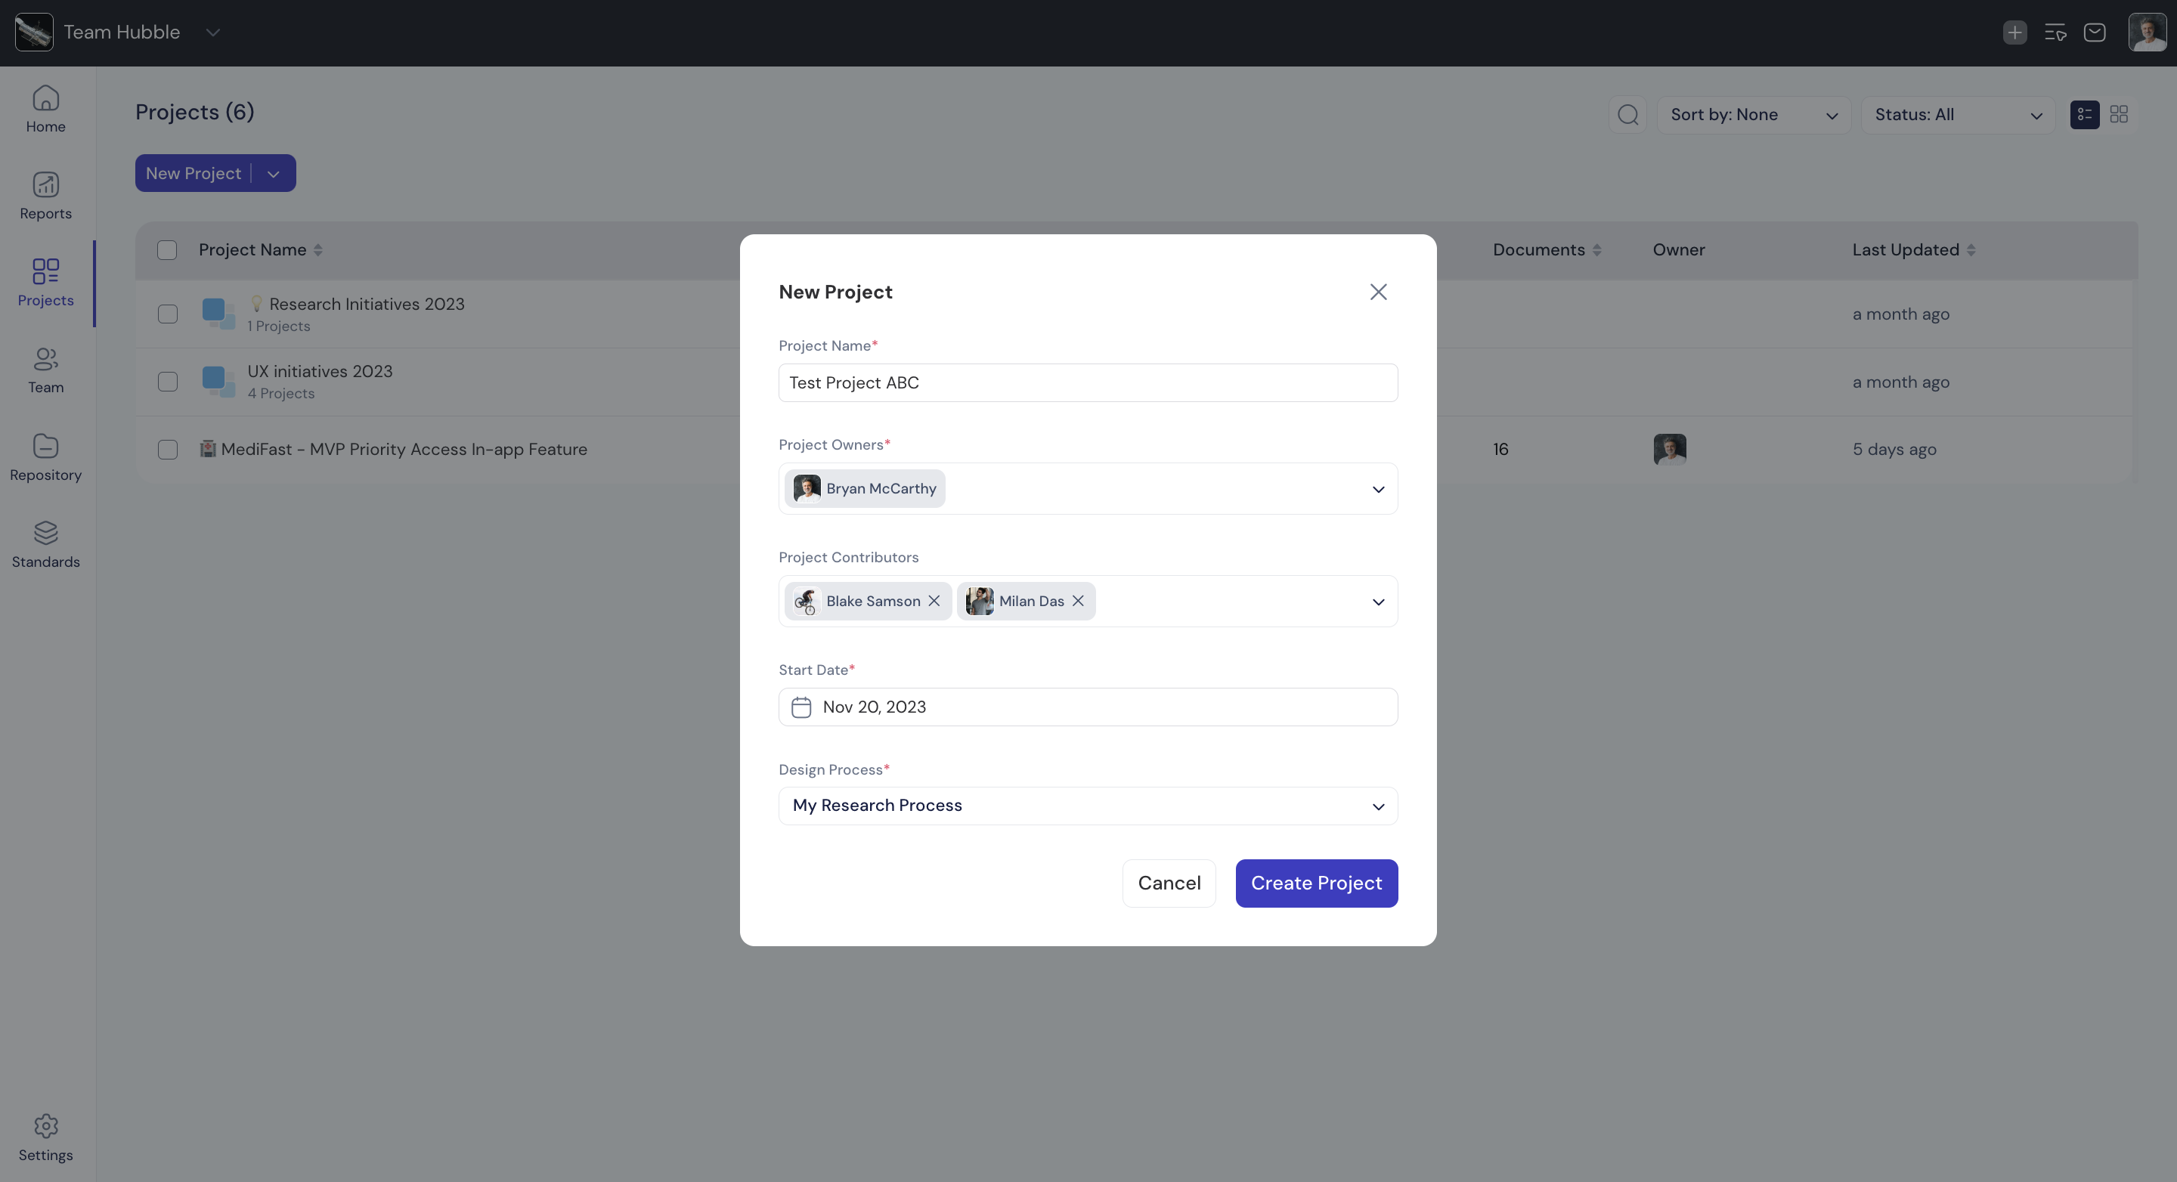Go to the Repository section
This screenshot has height=1182, width=2177.
click(45, 457)
